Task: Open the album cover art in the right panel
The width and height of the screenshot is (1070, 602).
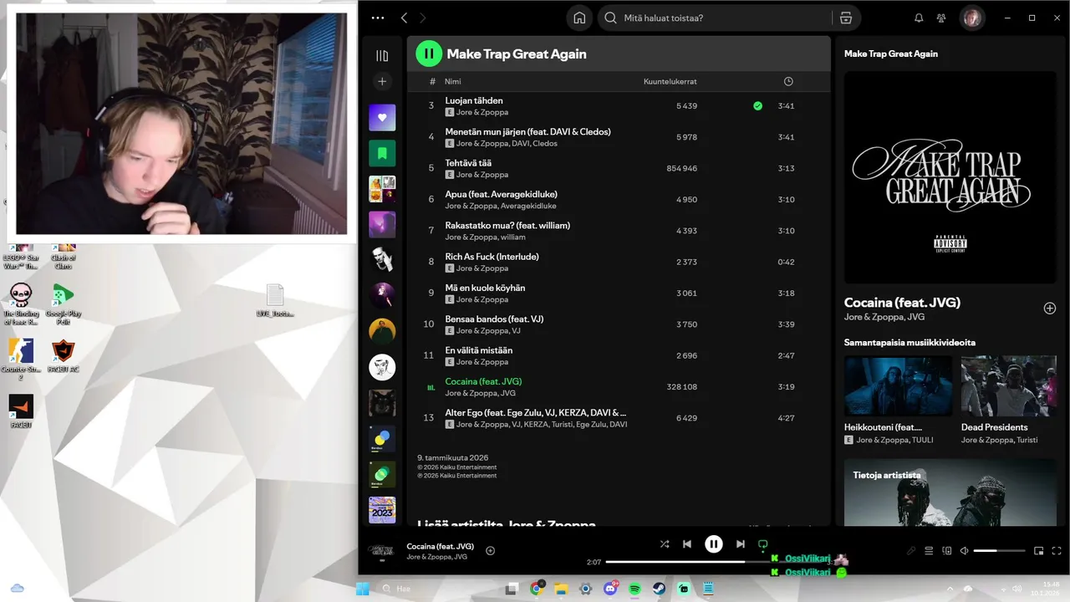Action: [950, 177]
